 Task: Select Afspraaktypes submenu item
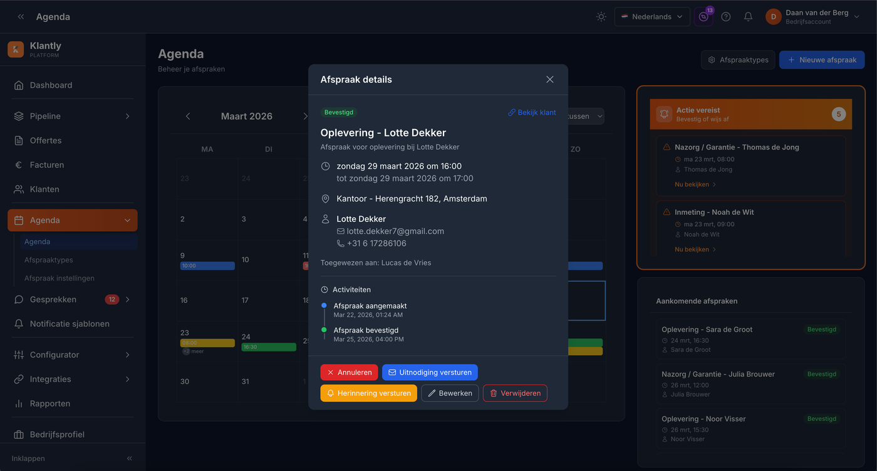click(x=49, y=260)
